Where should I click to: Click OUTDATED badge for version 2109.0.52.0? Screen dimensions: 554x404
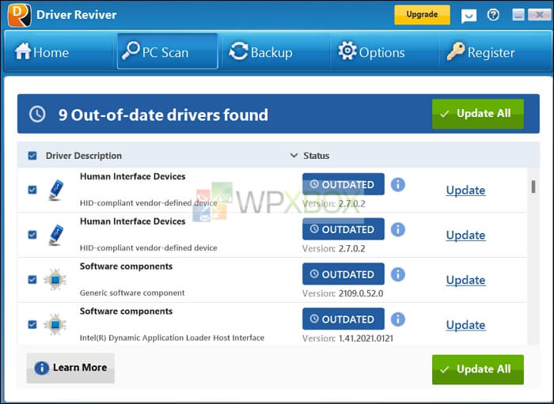(343, 274)
